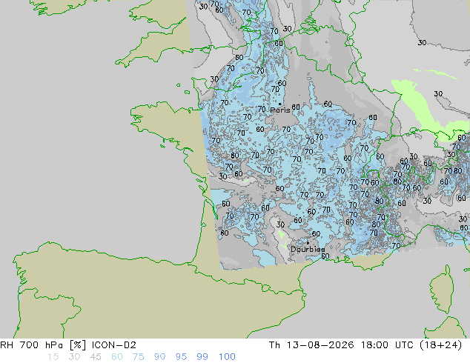Select the 100 value in the legend
The image size is (470, 363).
pos(227,357)
